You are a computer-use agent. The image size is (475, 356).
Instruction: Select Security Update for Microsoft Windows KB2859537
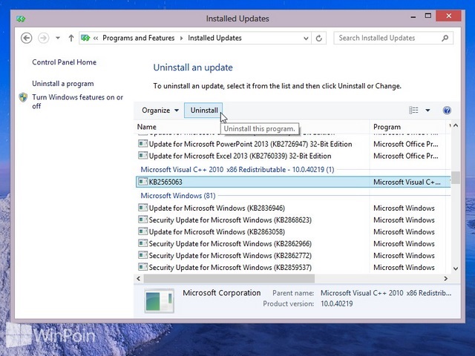230,267
